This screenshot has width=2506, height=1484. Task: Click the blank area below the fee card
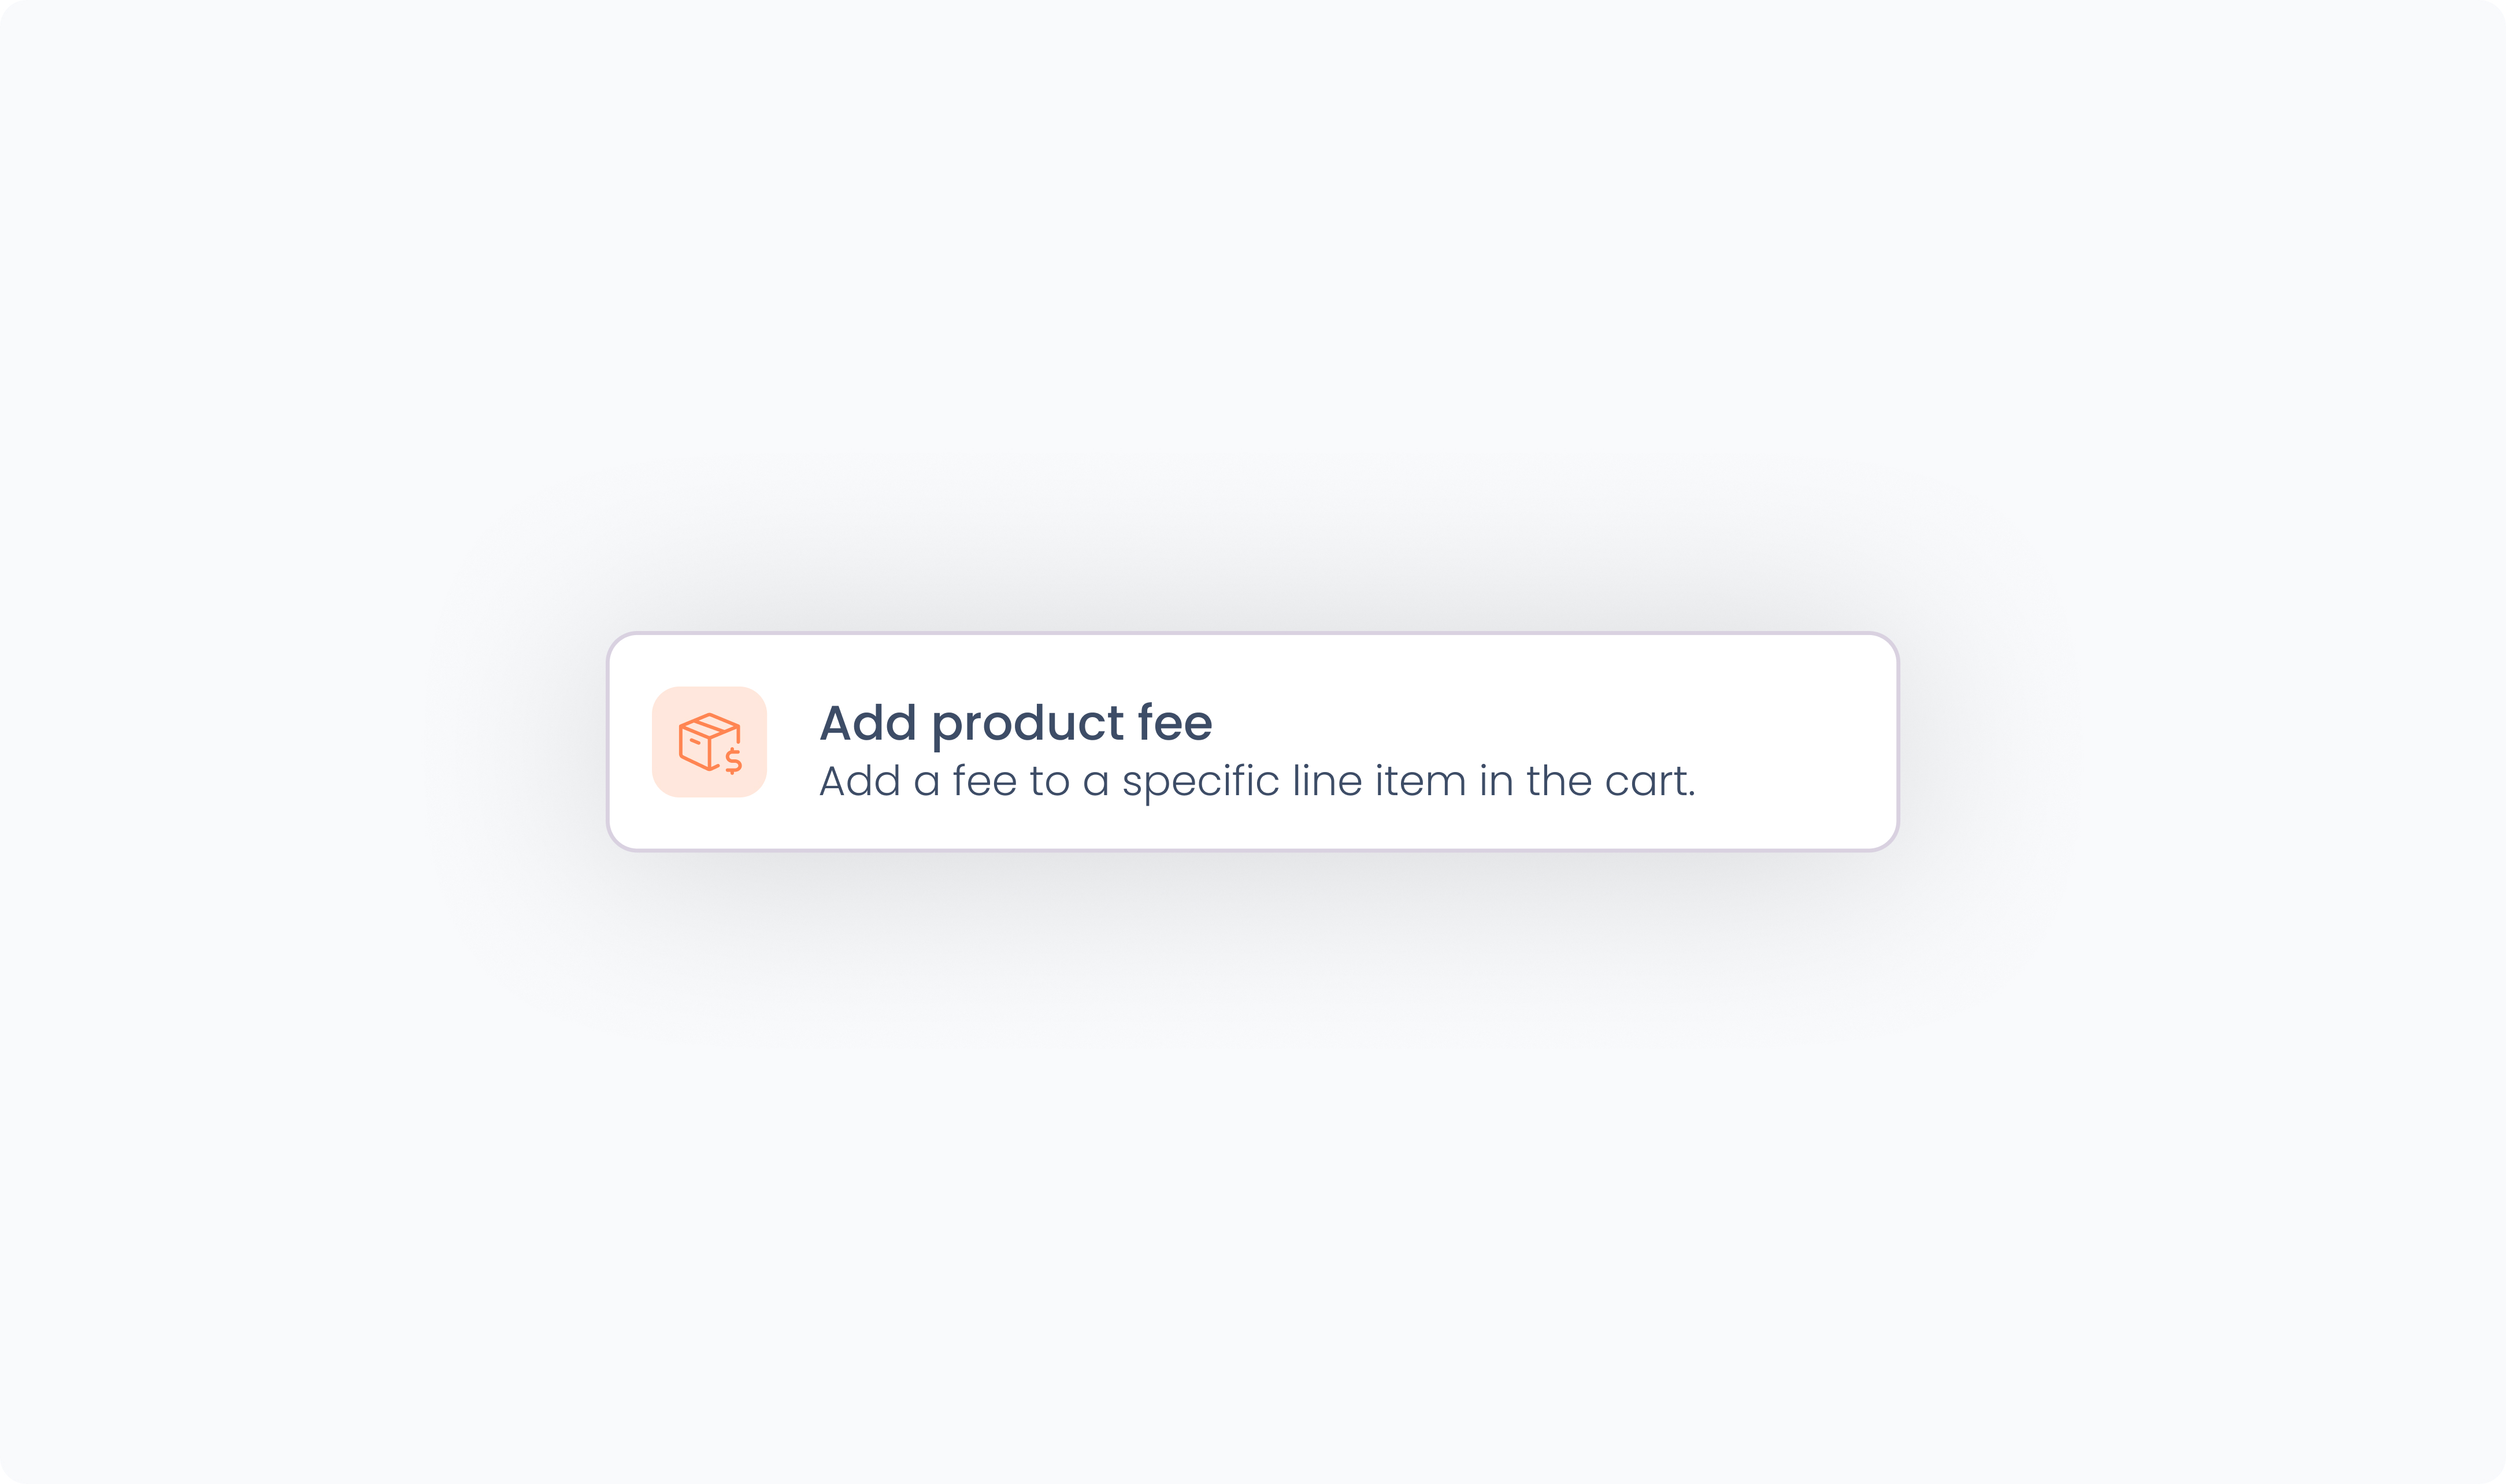click(x=1252, y=1150)
